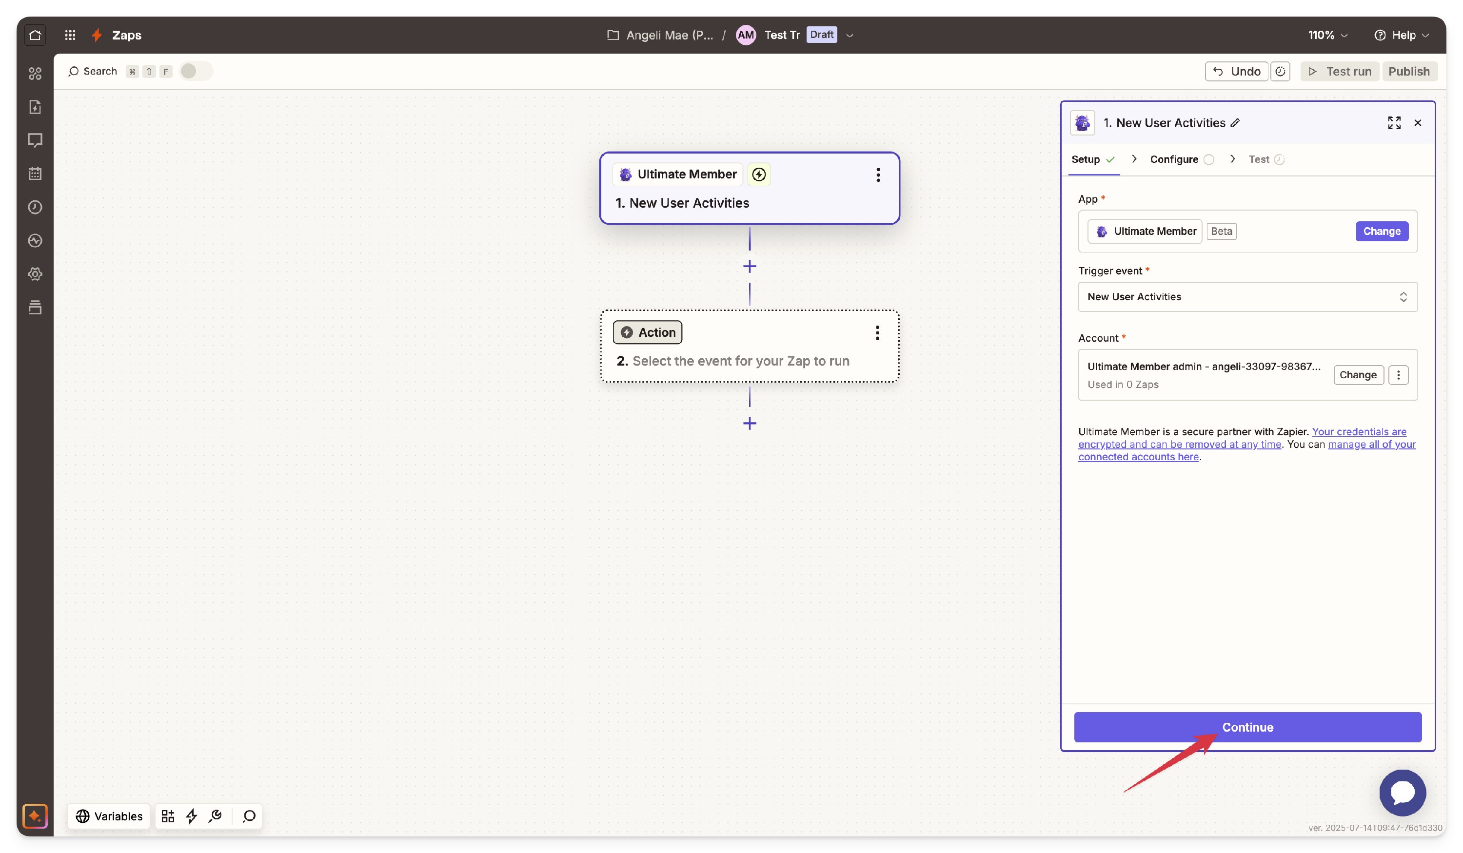Viewport: 1463px width, 853px height.
Task: Open the Trigger event dropdown
Action: [x=1247, y=296]
